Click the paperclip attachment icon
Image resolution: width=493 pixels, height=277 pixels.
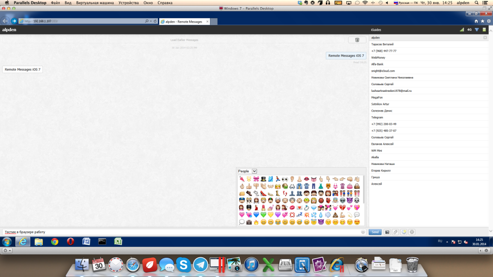pos(395,232)
